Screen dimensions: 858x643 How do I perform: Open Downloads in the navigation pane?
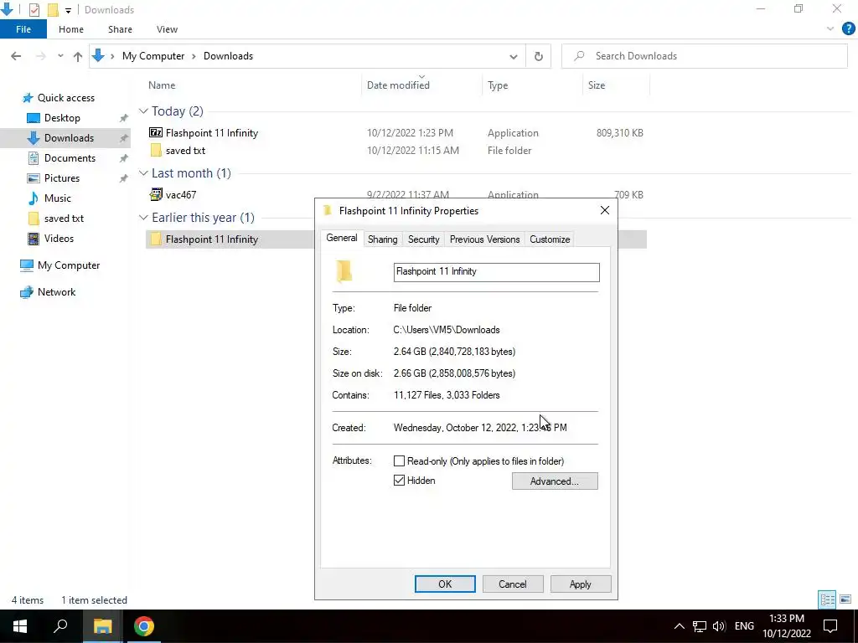pos(69,138)
